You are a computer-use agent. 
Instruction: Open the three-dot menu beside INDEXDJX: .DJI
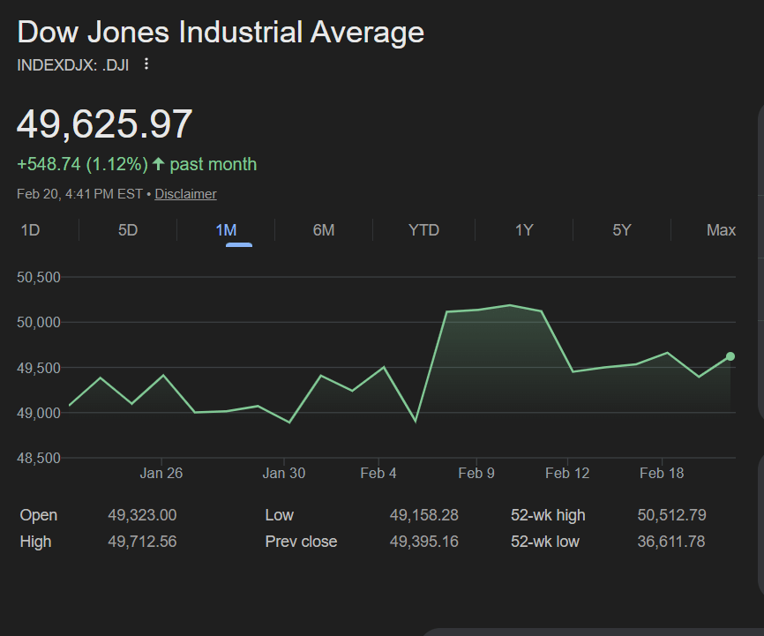click(x=146, y=64)
